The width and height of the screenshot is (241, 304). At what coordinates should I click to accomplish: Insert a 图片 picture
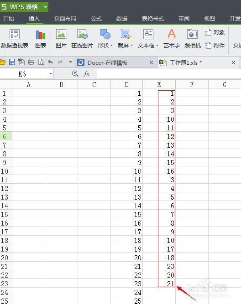[x=61, y=39]
